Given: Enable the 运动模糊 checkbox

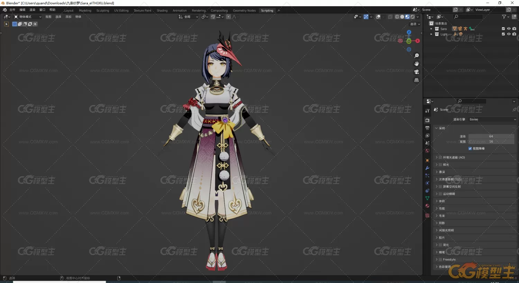Looking at the screenshot, I should tap(440, 194).
